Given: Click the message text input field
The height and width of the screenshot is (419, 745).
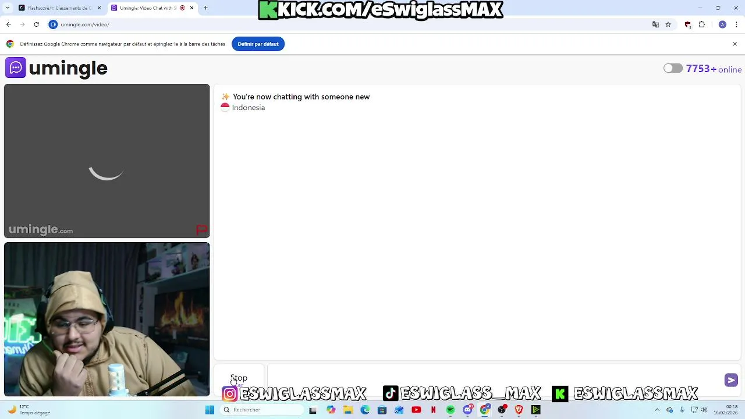Looking at the screenshot, I should [x=495, y=379].
